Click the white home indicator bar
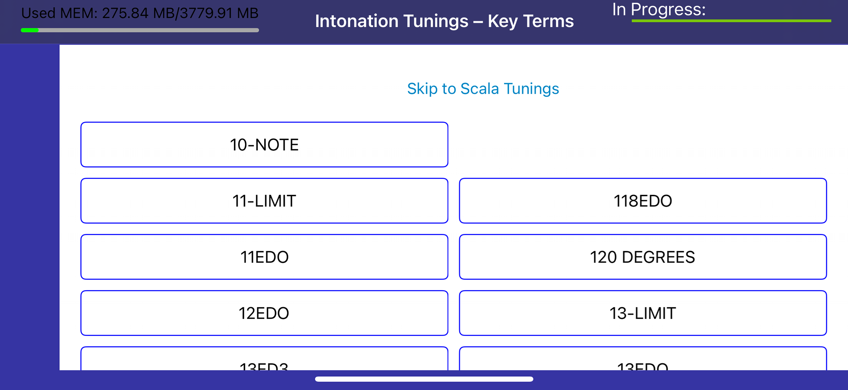The image size is (848, 390). [424, 379]
